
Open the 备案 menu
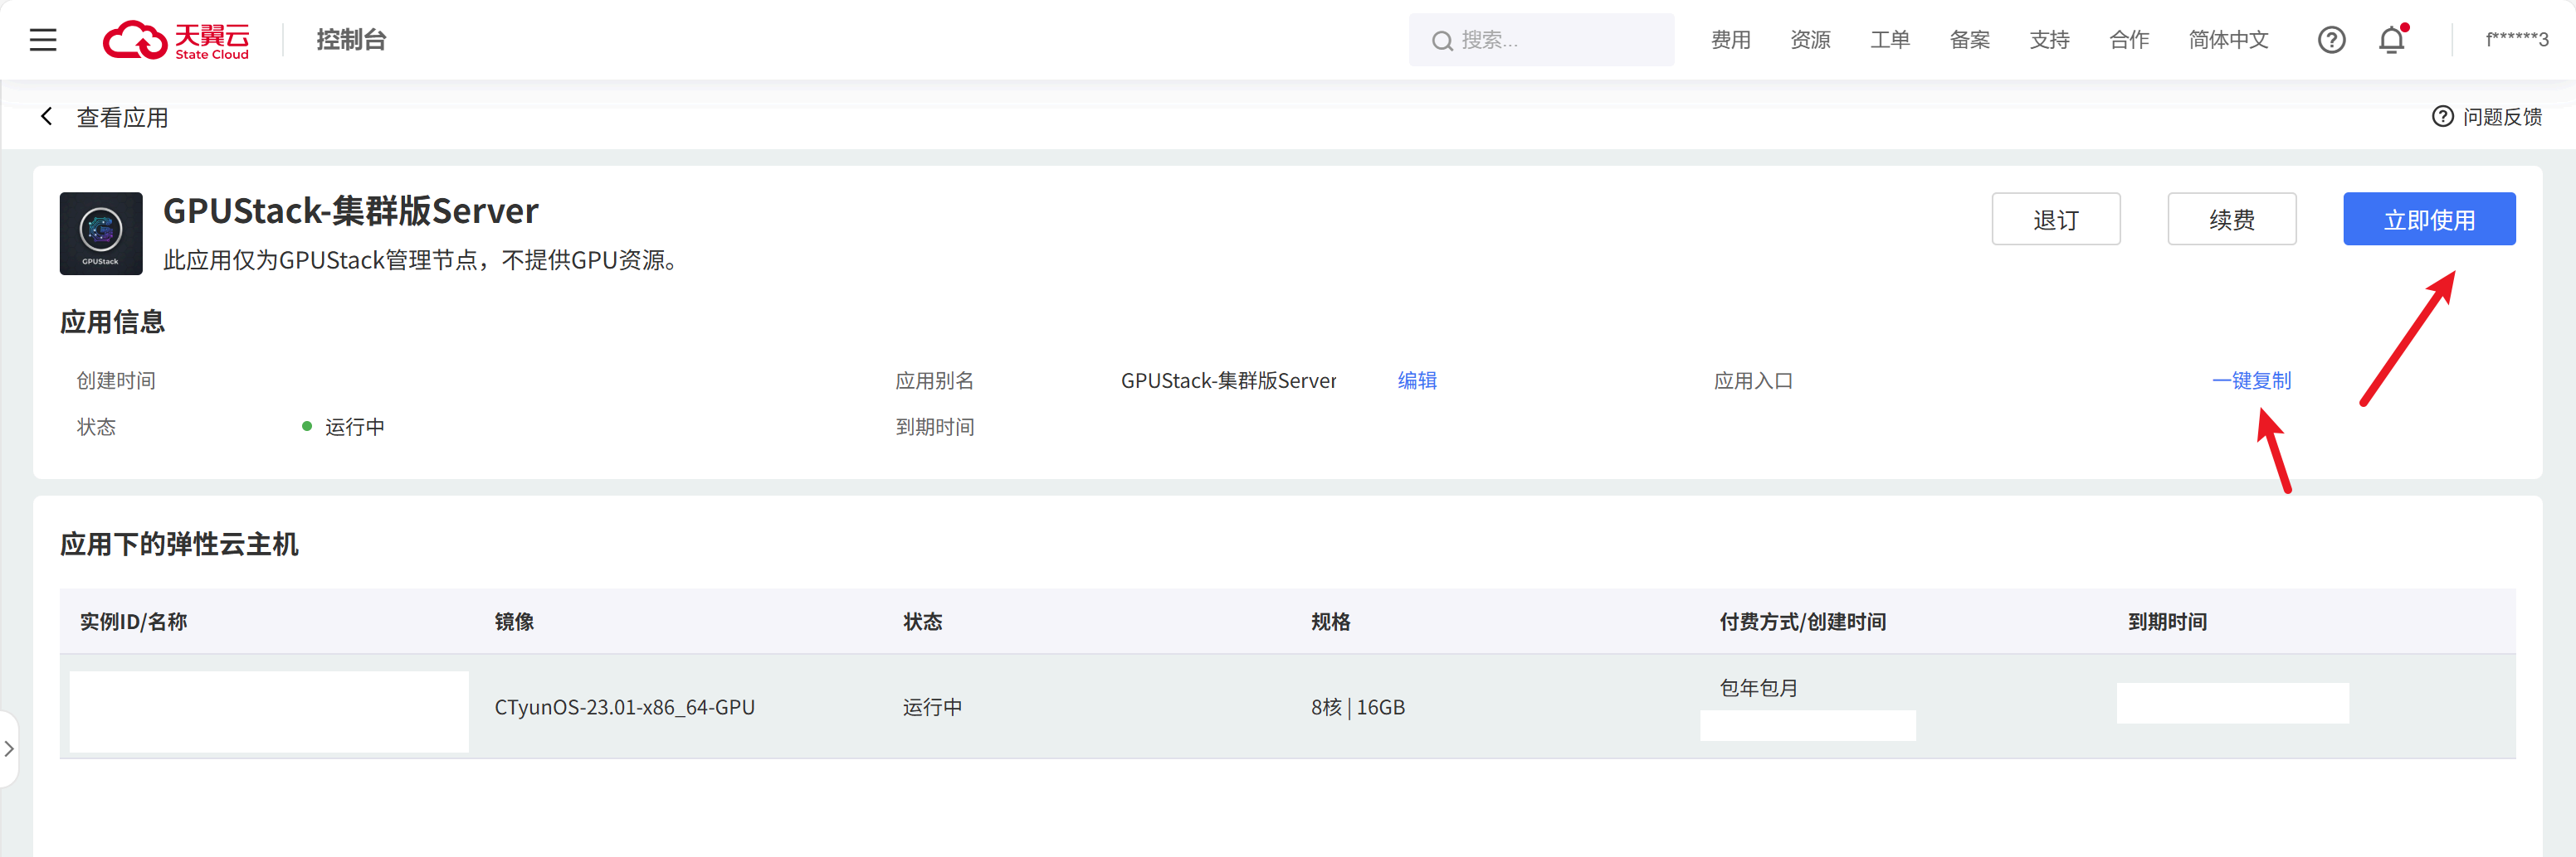tap(1970, 40)
